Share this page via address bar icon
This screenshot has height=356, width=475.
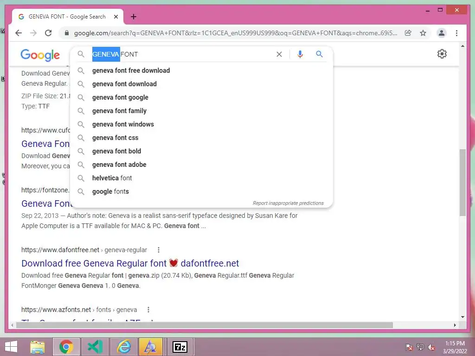point(408,33)
